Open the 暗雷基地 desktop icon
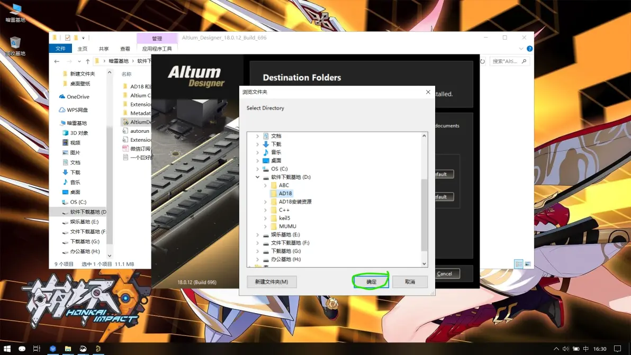The height and width of the screenshot is (355, 631). [x=15, y=13]
